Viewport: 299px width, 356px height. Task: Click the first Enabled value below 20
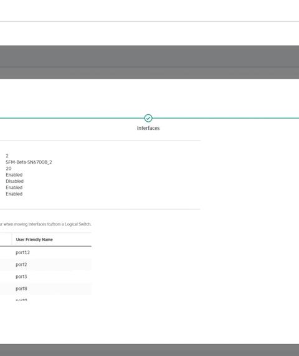14,175
